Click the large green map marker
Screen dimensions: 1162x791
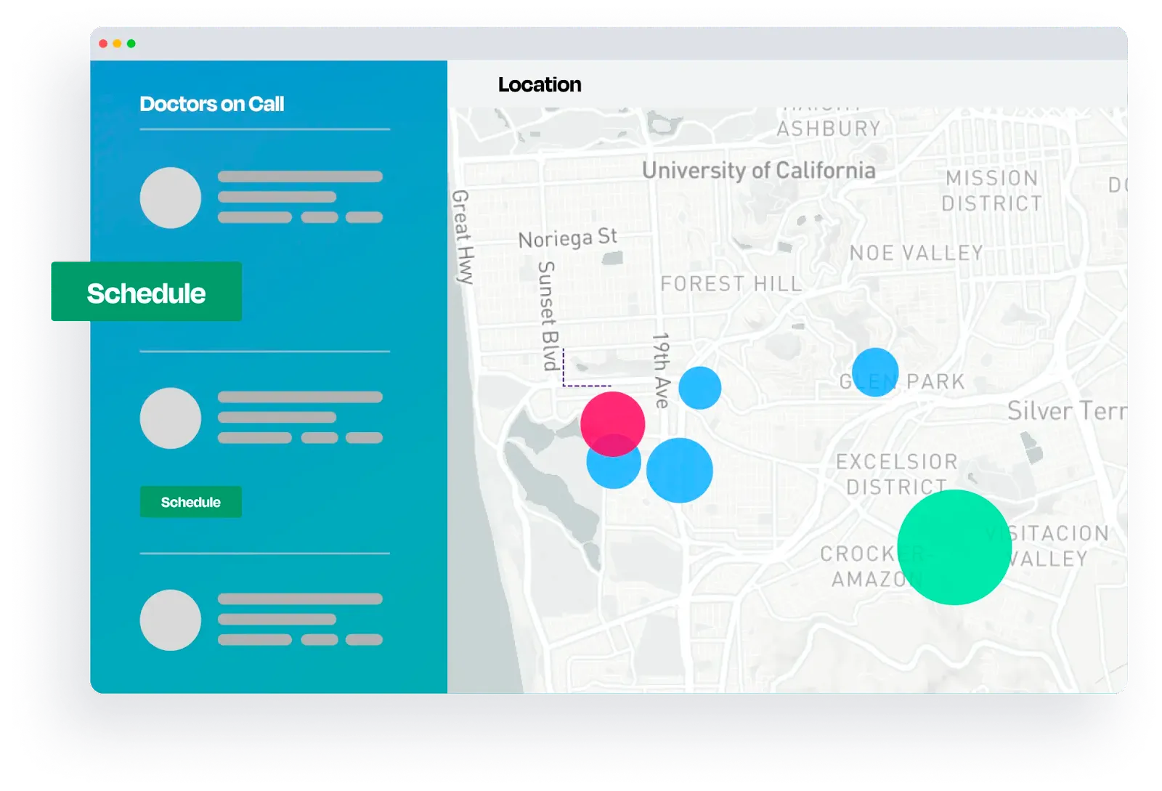[954, 547]
